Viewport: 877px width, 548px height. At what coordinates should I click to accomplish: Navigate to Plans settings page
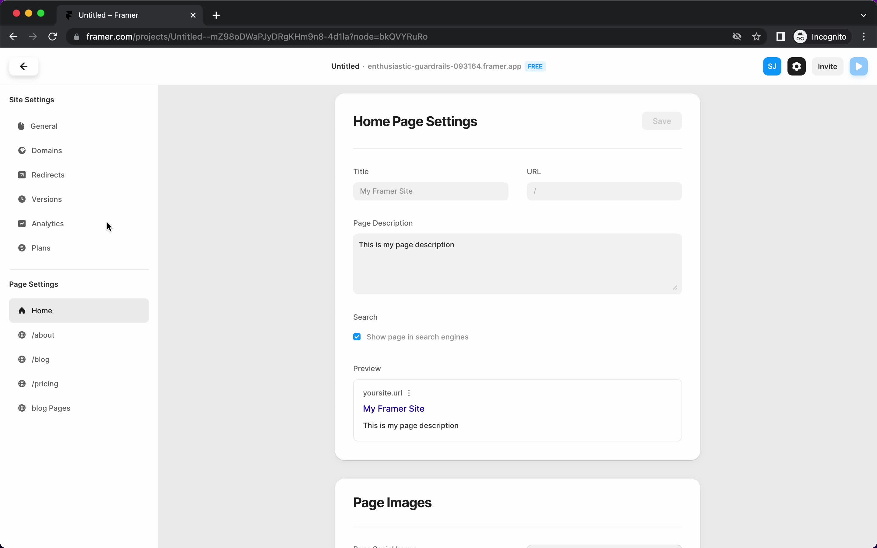41,248
